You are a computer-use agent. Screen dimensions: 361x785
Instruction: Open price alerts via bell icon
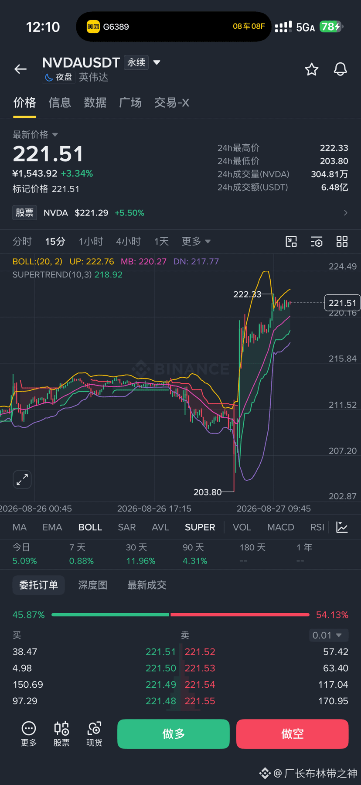coord(340,69)
